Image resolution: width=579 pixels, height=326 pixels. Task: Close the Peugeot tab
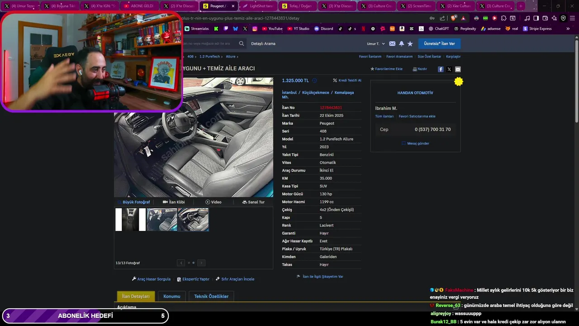pyautogui.click(x=233, y=6)
